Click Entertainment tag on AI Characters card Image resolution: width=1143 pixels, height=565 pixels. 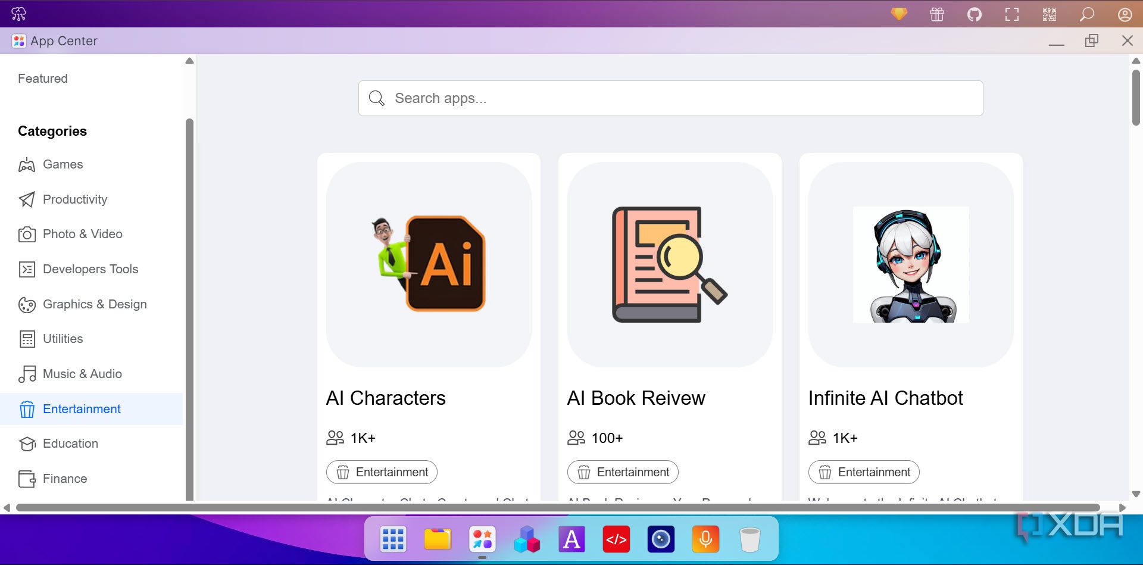click(x=382, y=472)
